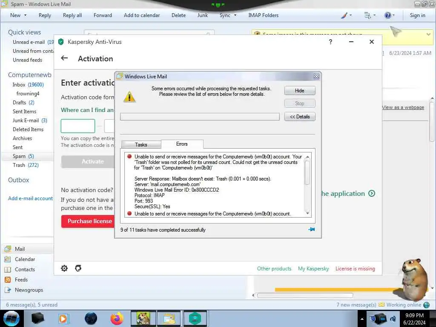This screenshot has height=327, width=436.
Task: Click the warning triangle in the error dialog
Action: (129, 97)
